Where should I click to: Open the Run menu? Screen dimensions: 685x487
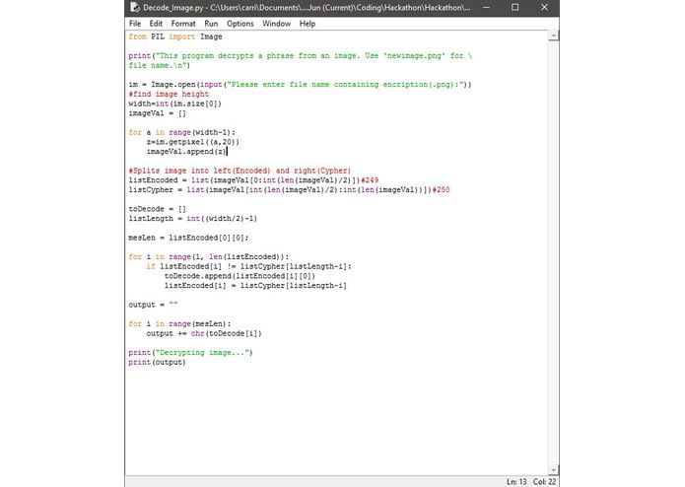[x=211, y=24]
